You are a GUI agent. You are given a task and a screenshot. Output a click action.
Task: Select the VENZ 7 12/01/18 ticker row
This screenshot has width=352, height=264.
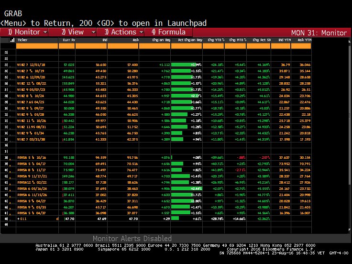tap(31, 65)
